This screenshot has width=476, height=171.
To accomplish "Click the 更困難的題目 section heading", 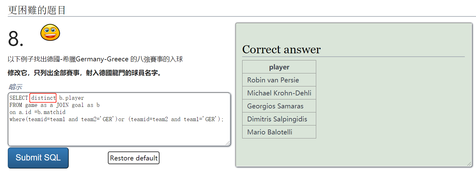I will tap(37, 10).
